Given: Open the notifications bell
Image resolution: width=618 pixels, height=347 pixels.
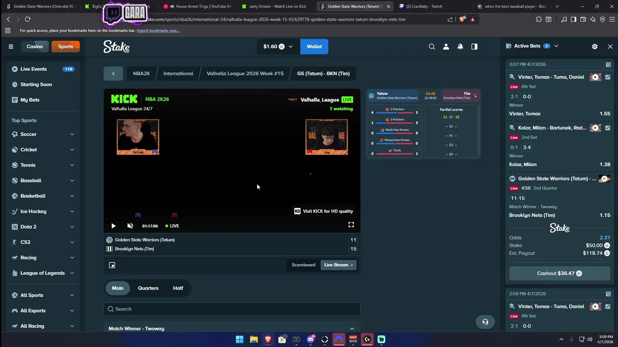Looking at the screenshot, I should [460, 47].
